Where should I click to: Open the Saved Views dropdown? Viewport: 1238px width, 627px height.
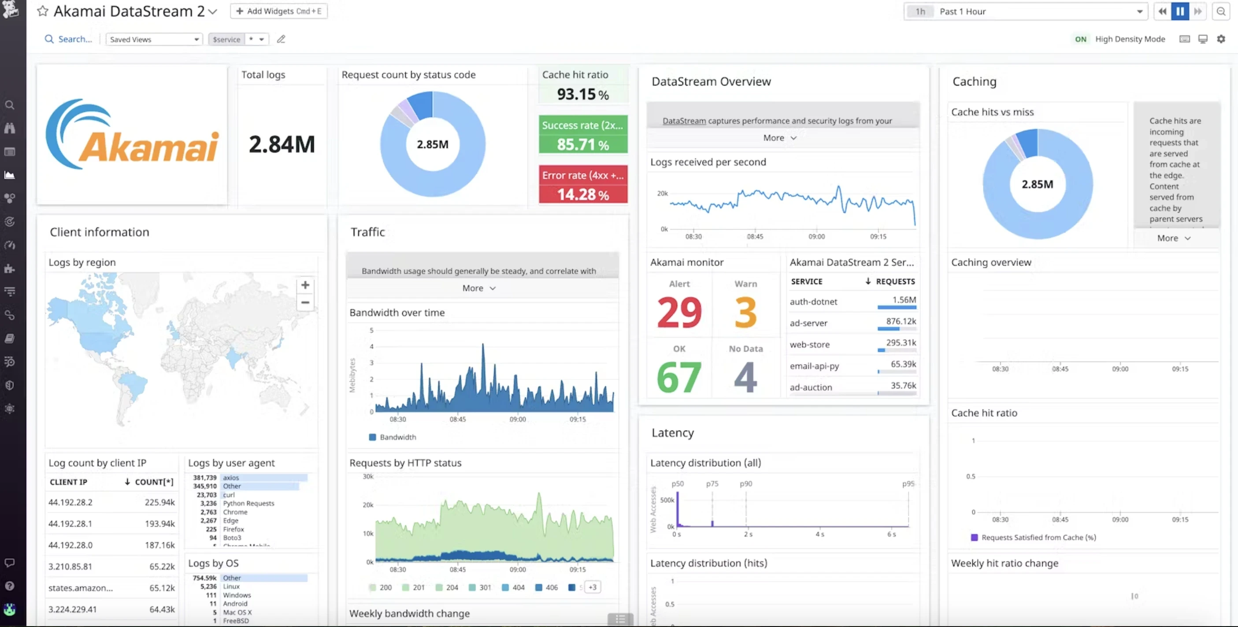click(154, 39)
